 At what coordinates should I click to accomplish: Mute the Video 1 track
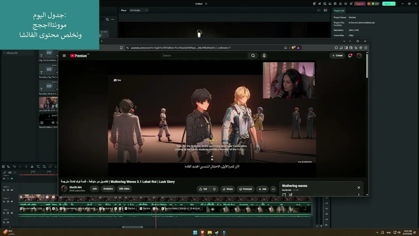tap(8, 213)
